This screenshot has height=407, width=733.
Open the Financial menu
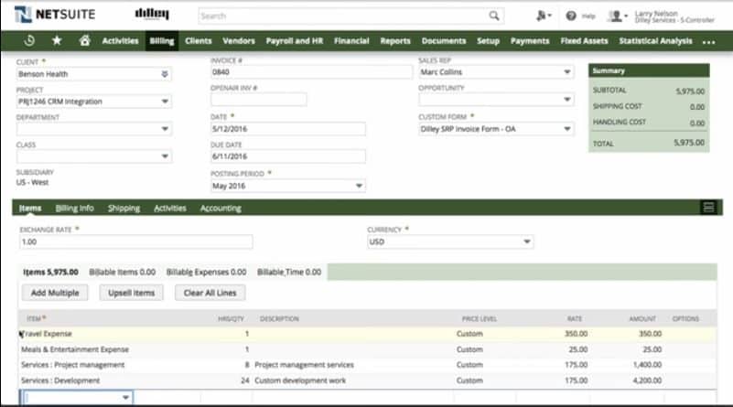(351, 41)
